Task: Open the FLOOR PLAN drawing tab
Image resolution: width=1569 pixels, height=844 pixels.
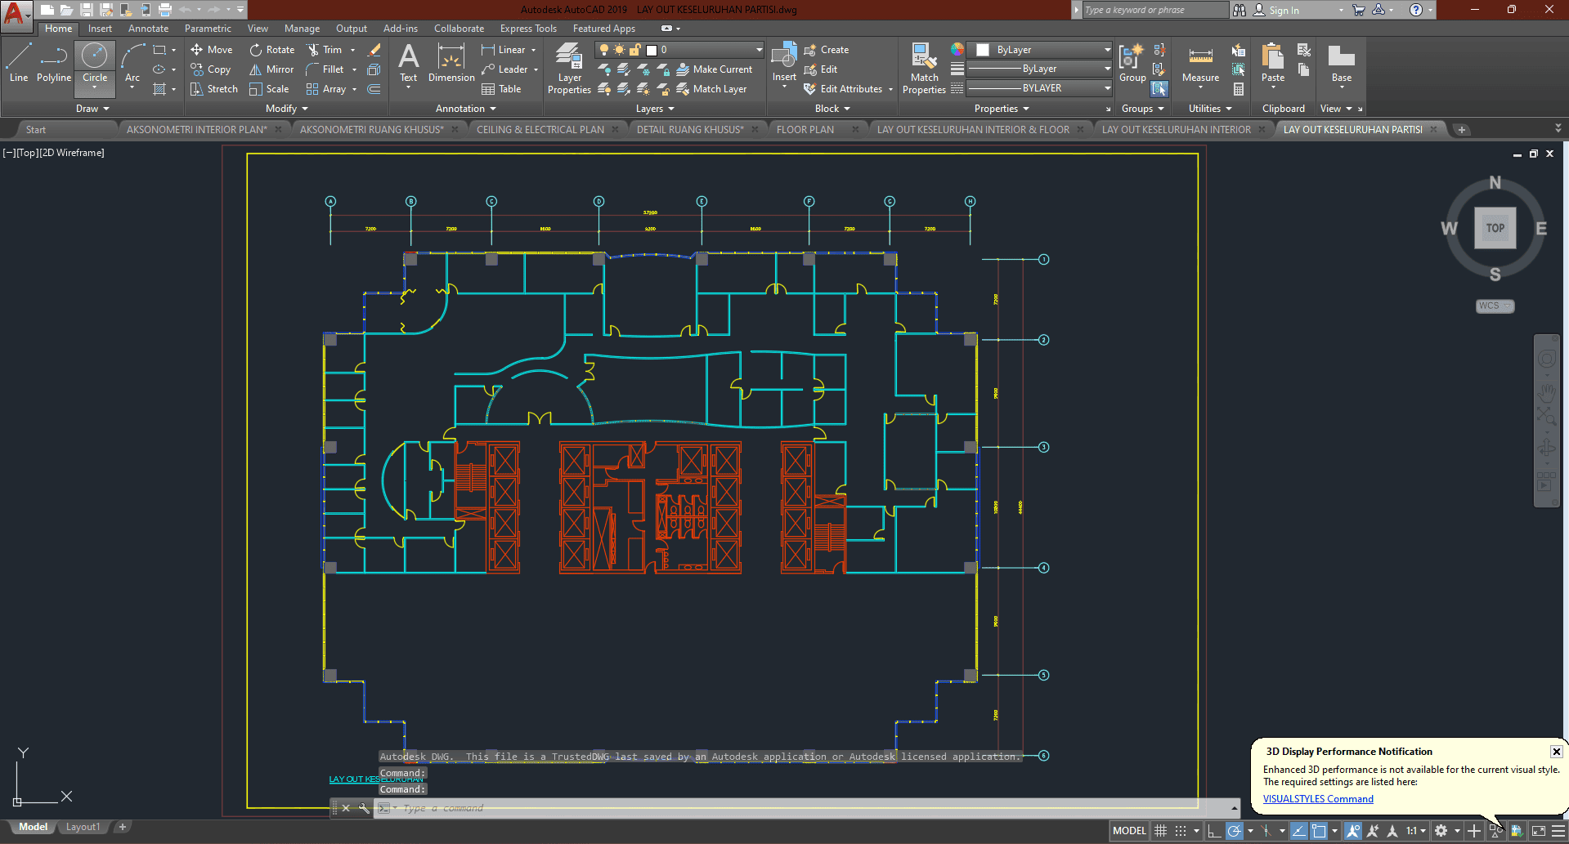Action: pyautogui.click(x=807, y=128)
